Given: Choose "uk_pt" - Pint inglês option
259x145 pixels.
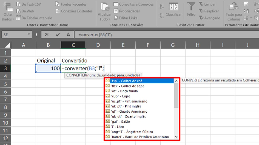Looking at the screenshot, I should tap(140, 106).
